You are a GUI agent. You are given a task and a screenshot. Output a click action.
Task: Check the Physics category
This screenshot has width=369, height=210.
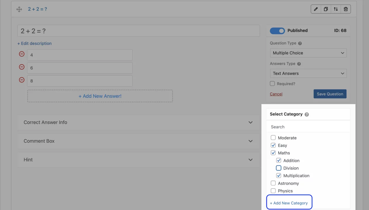[x=273, y=191]
